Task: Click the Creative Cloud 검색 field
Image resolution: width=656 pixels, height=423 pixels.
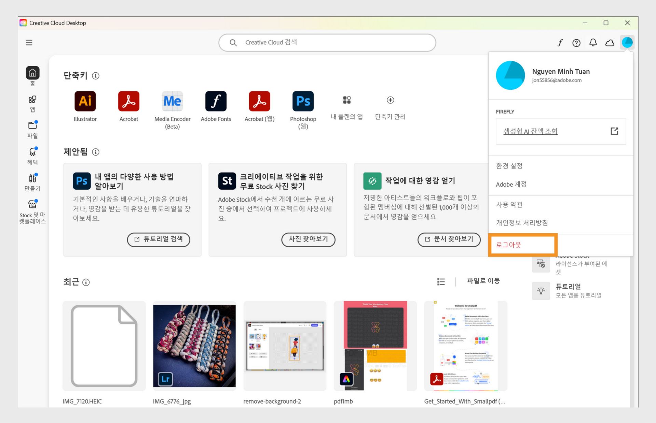Action: pos(327,42)
